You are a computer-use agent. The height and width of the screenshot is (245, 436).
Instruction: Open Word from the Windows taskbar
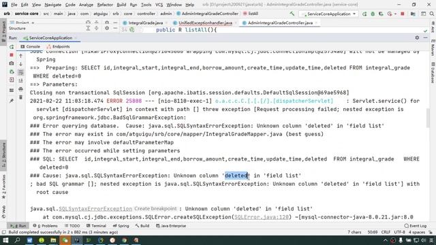tap(29, 240)
